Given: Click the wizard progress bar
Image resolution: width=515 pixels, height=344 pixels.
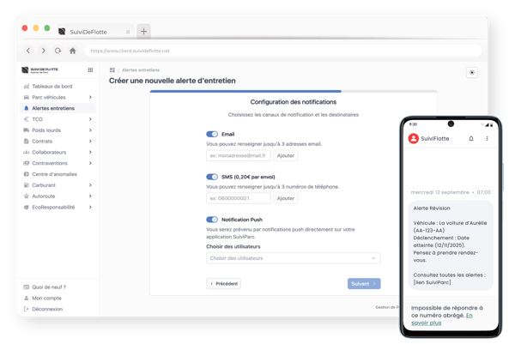Looking at the screenshot, I should click(x=294, y=91).
